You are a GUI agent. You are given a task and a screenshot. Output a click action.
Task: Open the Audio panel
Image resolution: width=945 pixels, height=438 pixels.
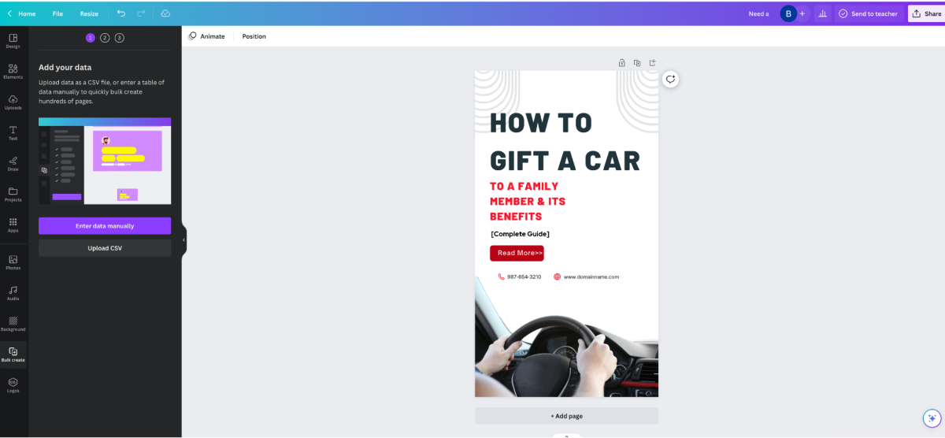point(13,293)
